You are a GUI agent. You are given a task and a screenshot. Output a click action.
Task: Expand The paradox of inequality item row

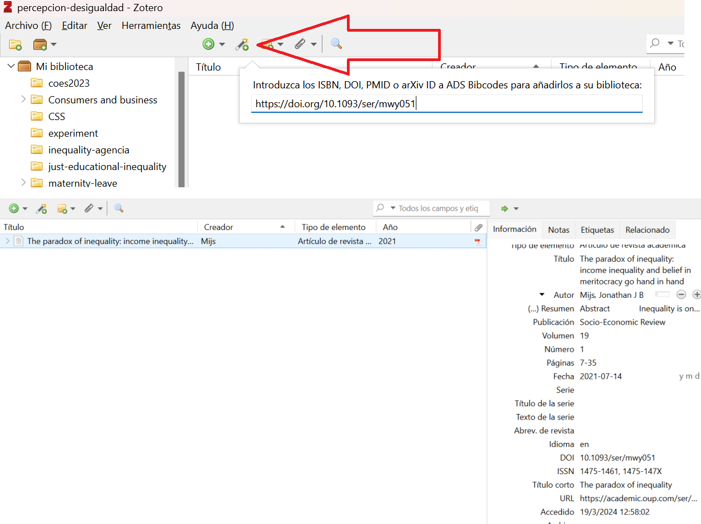tap(7, 241)
